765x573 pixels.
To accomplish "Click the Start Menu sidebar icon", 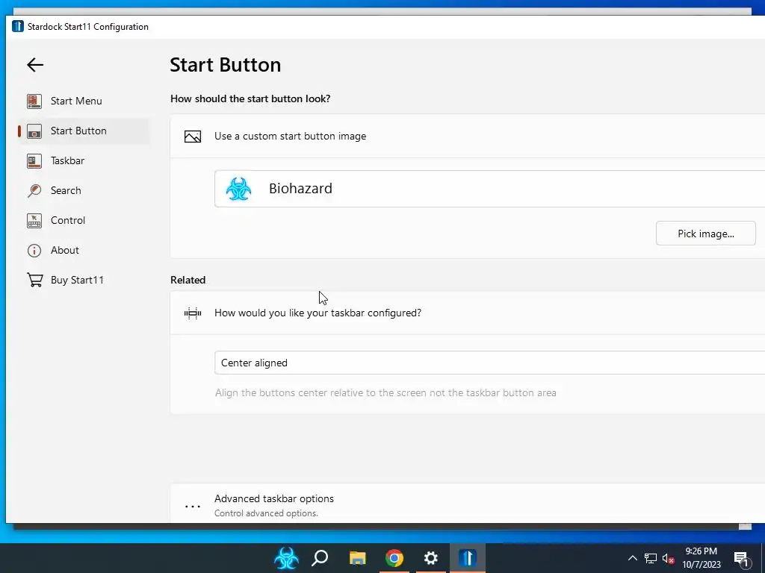I will coord(34,101).
